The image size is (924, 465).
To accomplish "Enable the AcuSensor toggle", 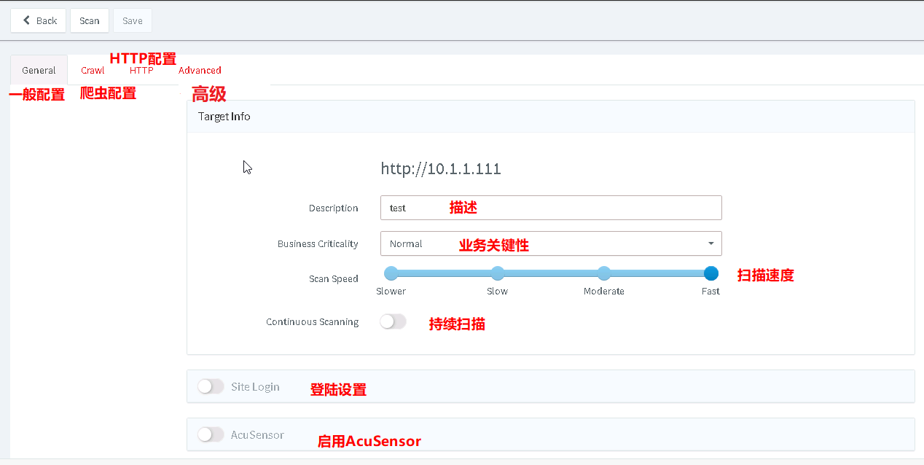I will pyautogui.click(x=211, y=434).
